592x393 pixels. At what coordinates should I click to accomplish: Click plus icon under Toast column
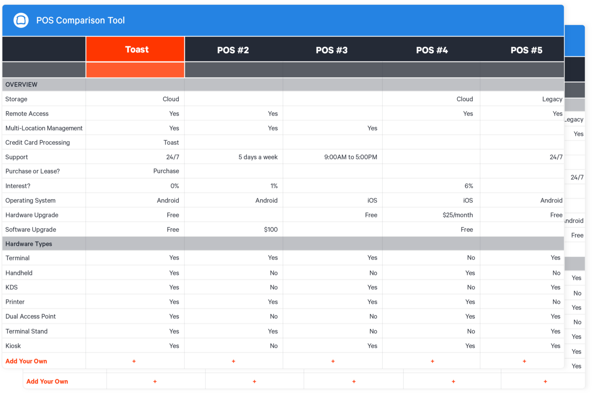[134, 361]
